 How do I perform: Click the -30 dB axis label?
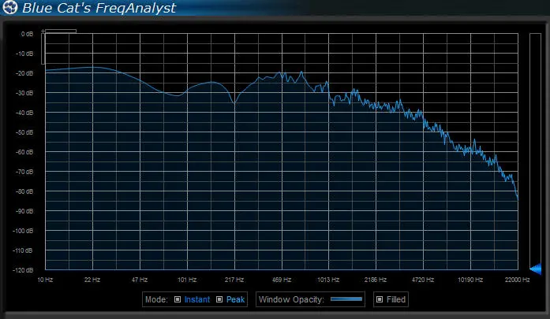click(24, 93)
